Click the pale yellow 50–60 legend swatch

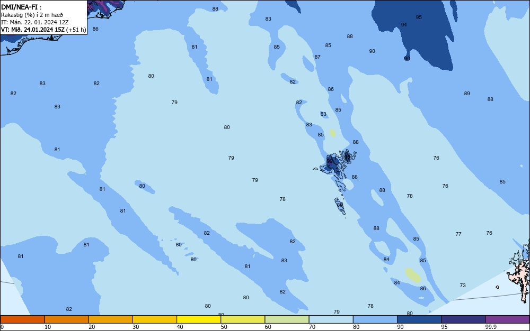coord(243,319)
